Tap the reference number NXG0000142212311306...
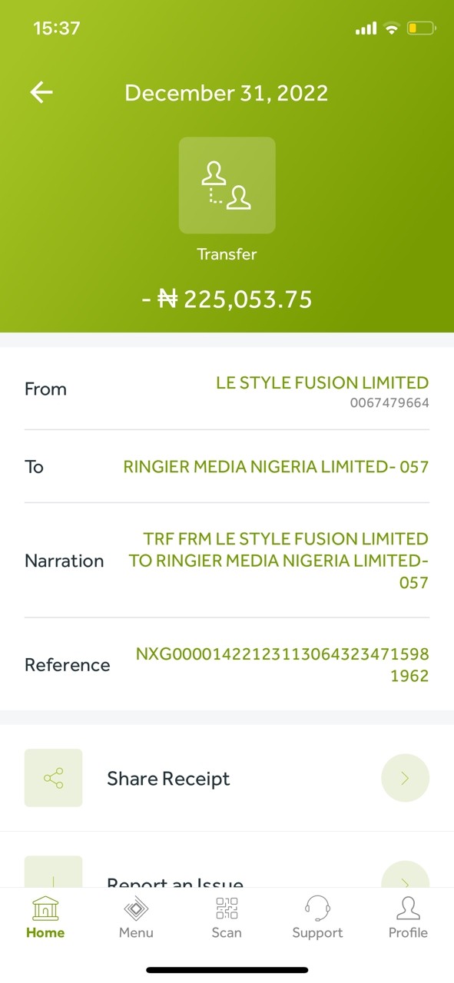 pos(282,665)
